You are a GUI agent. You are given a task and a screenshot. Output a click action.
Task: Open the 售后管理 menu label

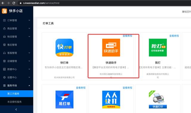tap(12, 45)
